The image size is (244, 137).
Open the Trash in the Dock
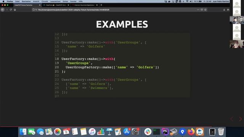(x=221, y=132)
